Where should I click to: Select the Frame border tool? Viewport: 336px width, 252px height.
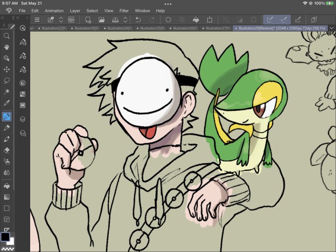tap(6, 219)
